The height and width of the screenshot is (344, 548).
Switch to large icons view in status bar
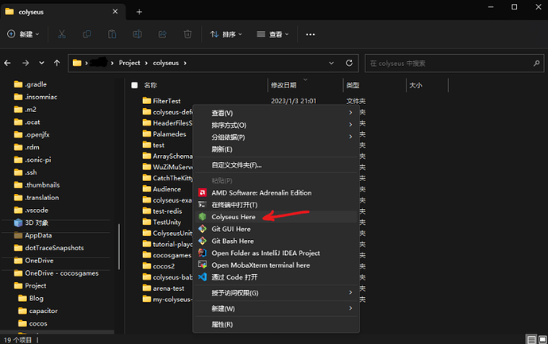pyautogui.click(x=542, y=339)
